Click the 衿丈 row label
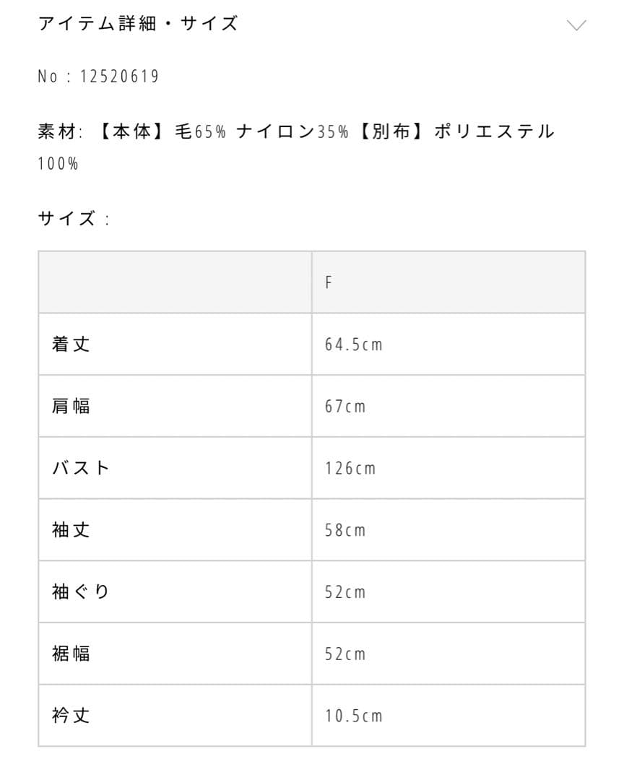 click(71, 716)
